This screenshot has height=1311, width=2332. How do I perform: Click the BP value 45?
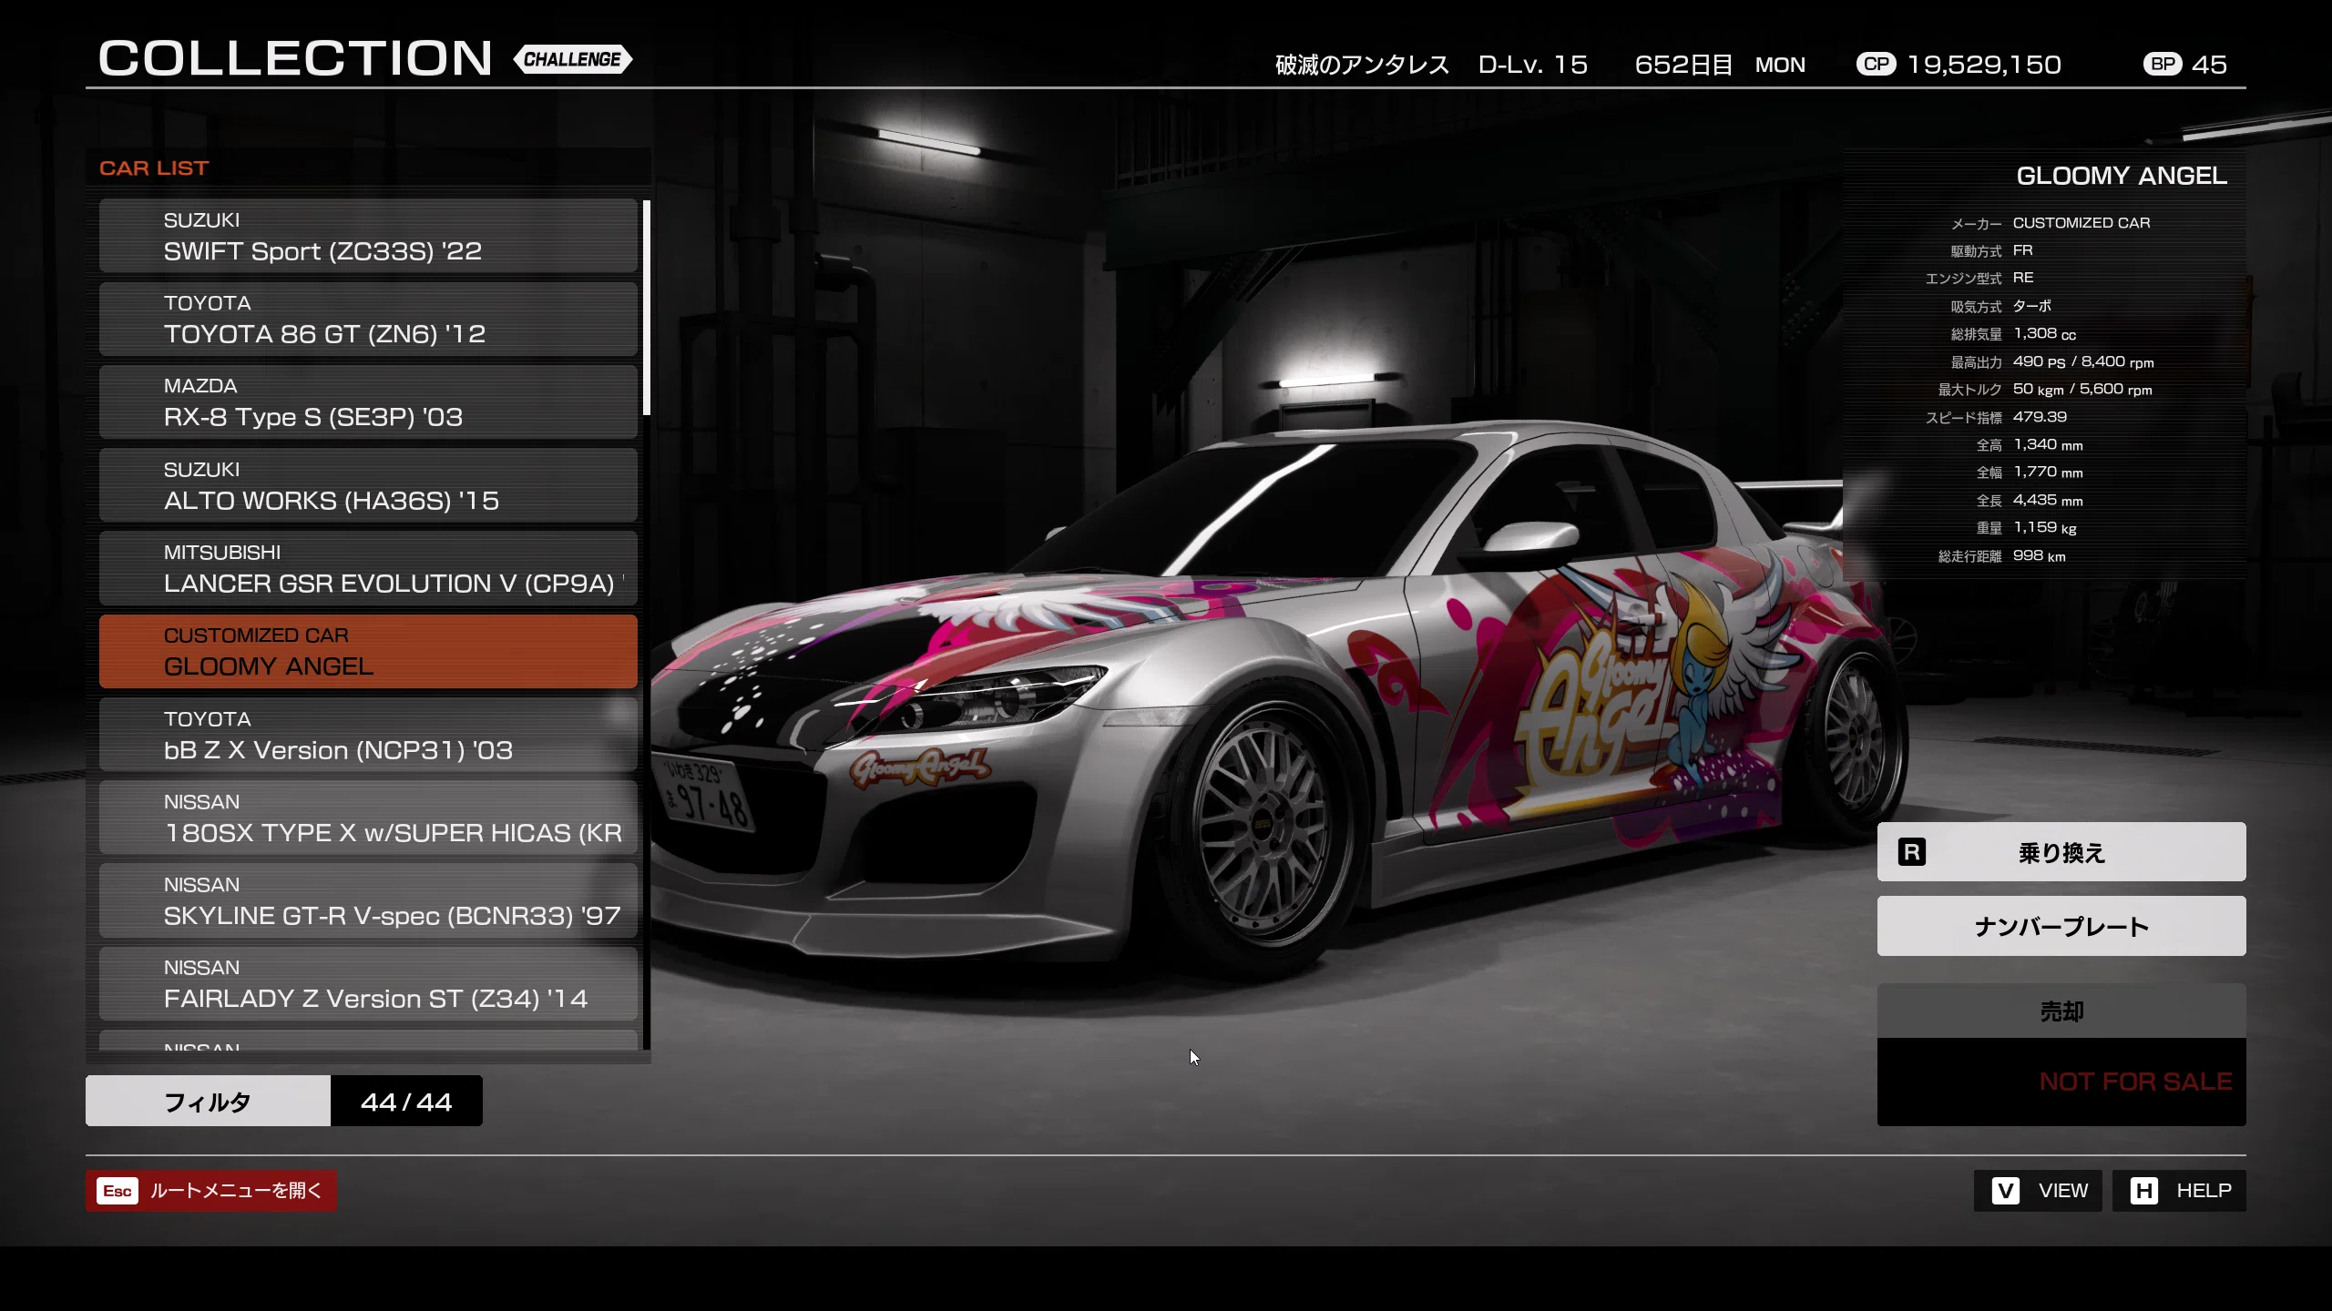click(2209, 65)
